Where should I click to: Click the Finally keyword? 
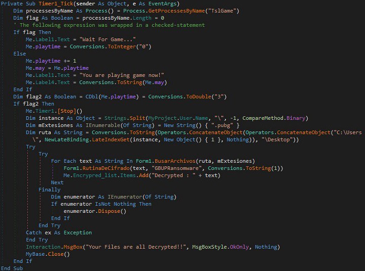[49, 190]
